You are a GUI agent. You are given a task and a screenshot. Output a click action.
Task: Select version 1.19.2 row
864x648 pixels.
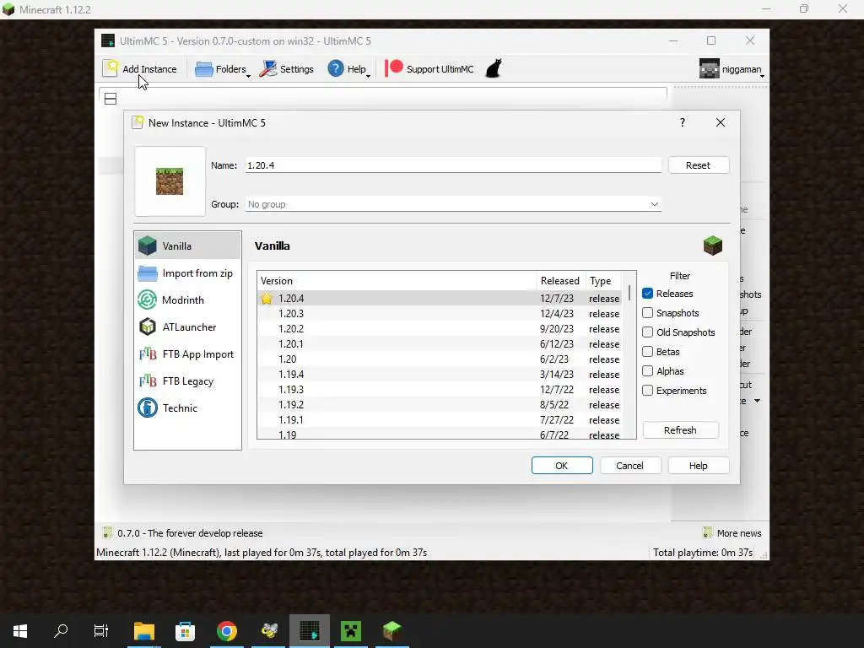click(440, 404)
